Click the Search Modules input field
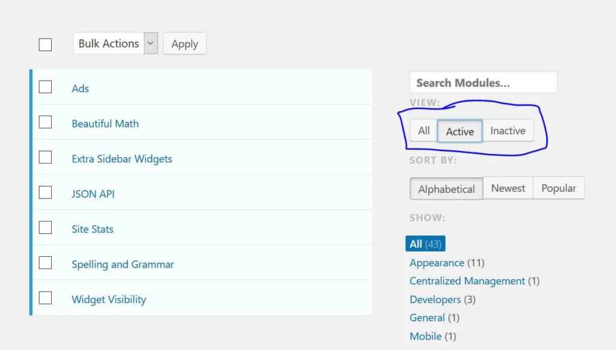616x350 pixels. [483, 82]
